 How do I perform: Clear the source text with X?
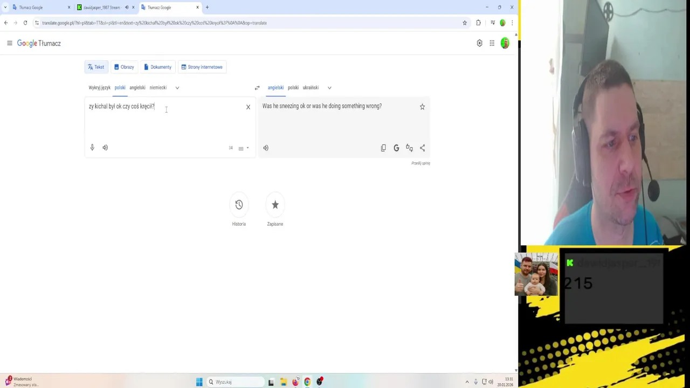[248, 107]
